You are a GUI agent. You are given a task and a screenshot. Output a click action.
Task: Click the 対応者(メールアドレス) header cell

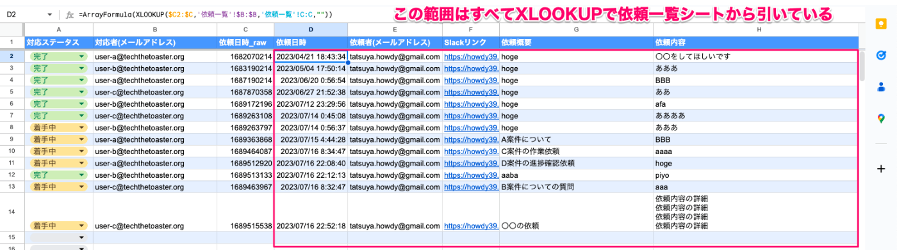(x=154, y=42)
